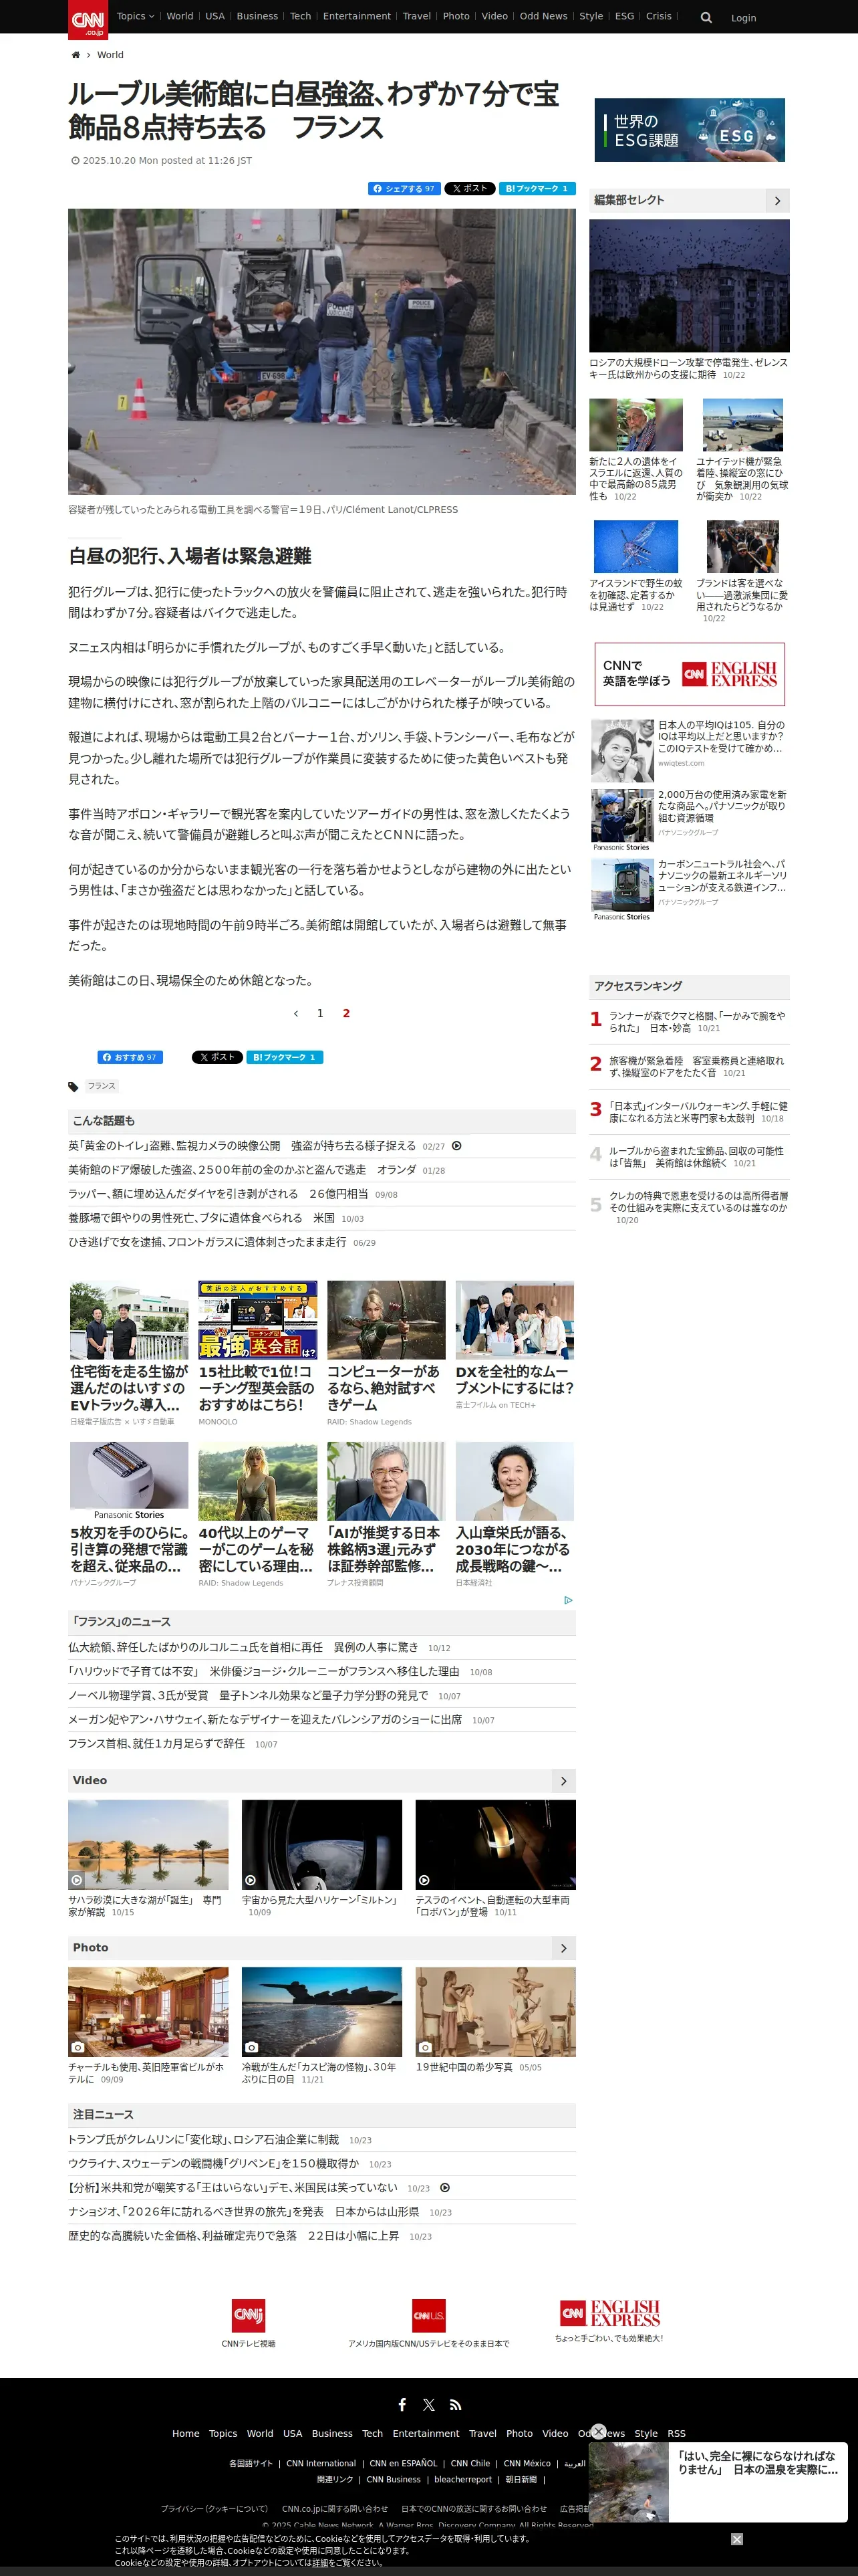
Task: Open ranking 1 bear runner story
Action: [x=697, y=1021]
